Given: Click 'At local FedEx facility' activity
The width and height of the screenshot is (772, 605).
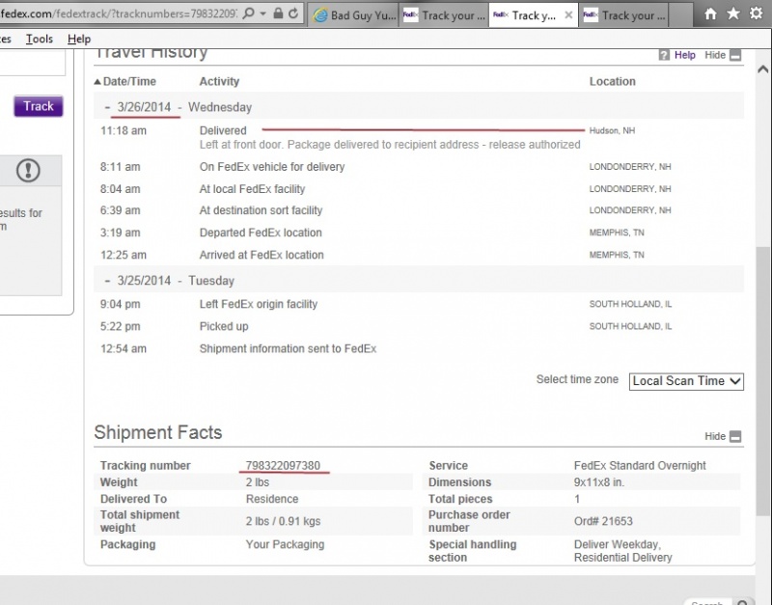Looking at the screenshot, I should [x=252, y=189].
